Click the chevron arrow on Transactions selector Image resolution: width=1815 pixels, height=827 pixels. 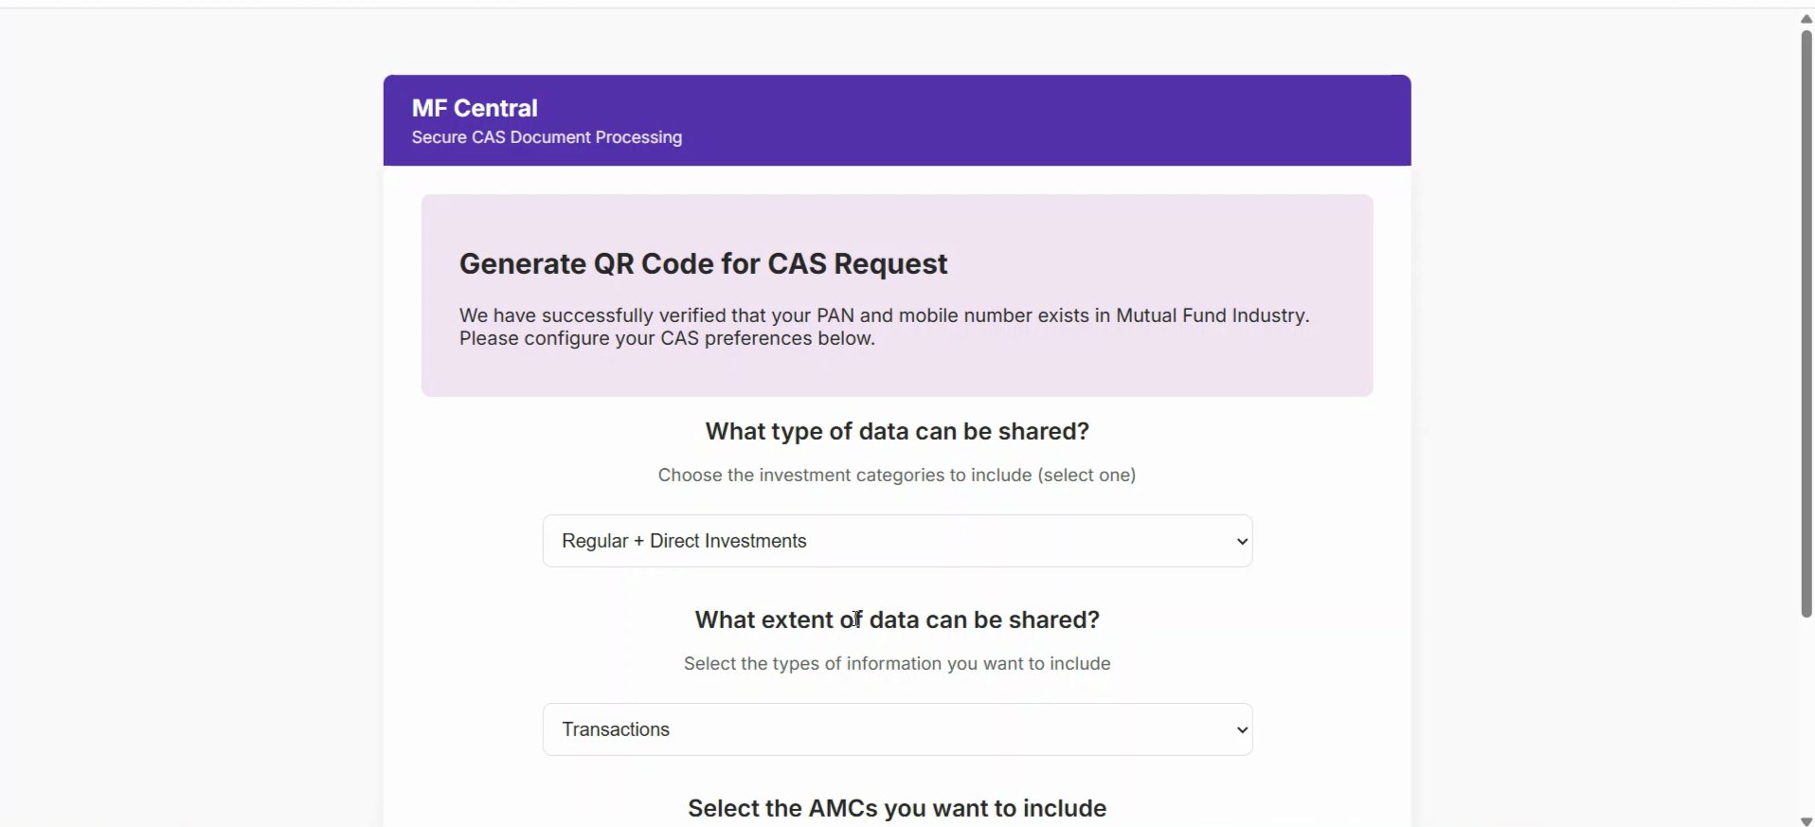[1242, 729]
